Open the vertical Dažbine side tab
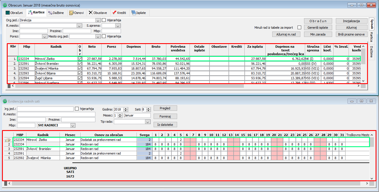Viewport: 379px width, 192px height. 371,51
